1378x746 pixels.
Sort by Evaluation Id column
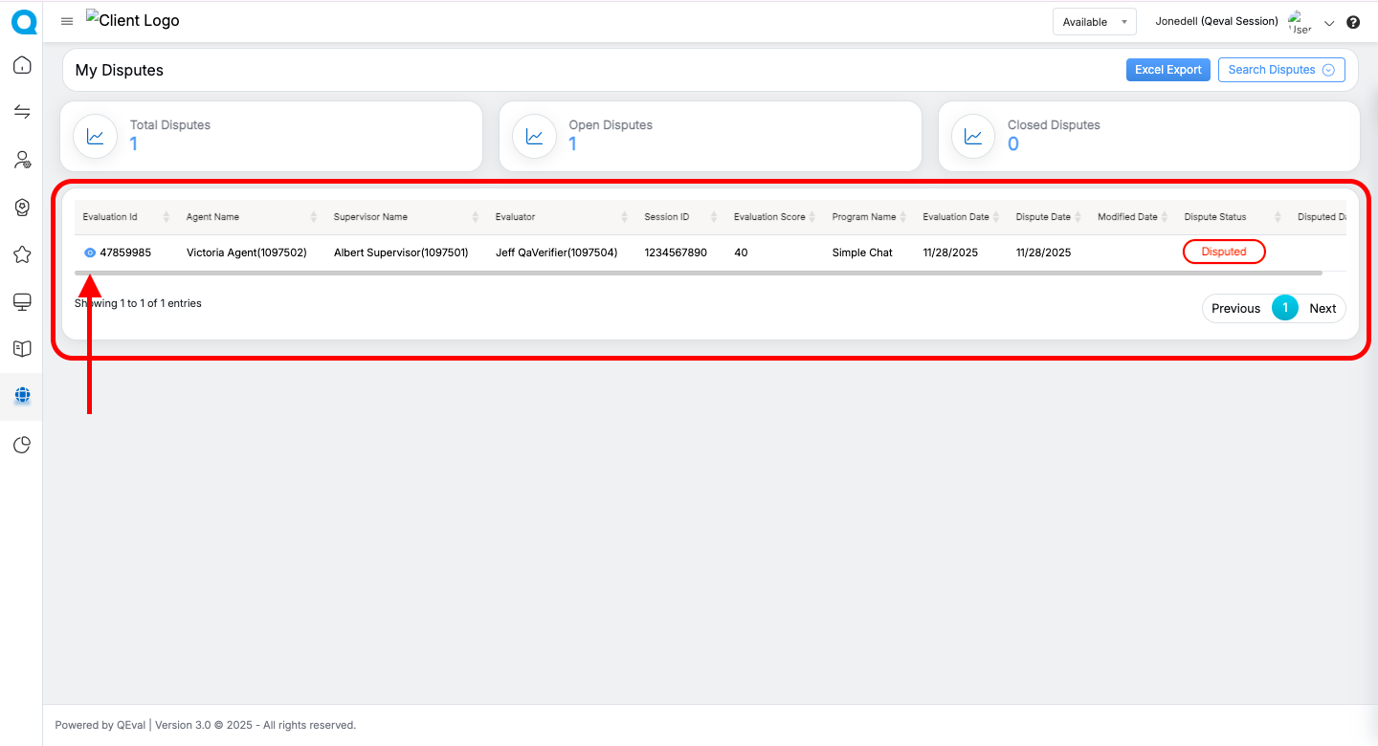pos(110,217)
